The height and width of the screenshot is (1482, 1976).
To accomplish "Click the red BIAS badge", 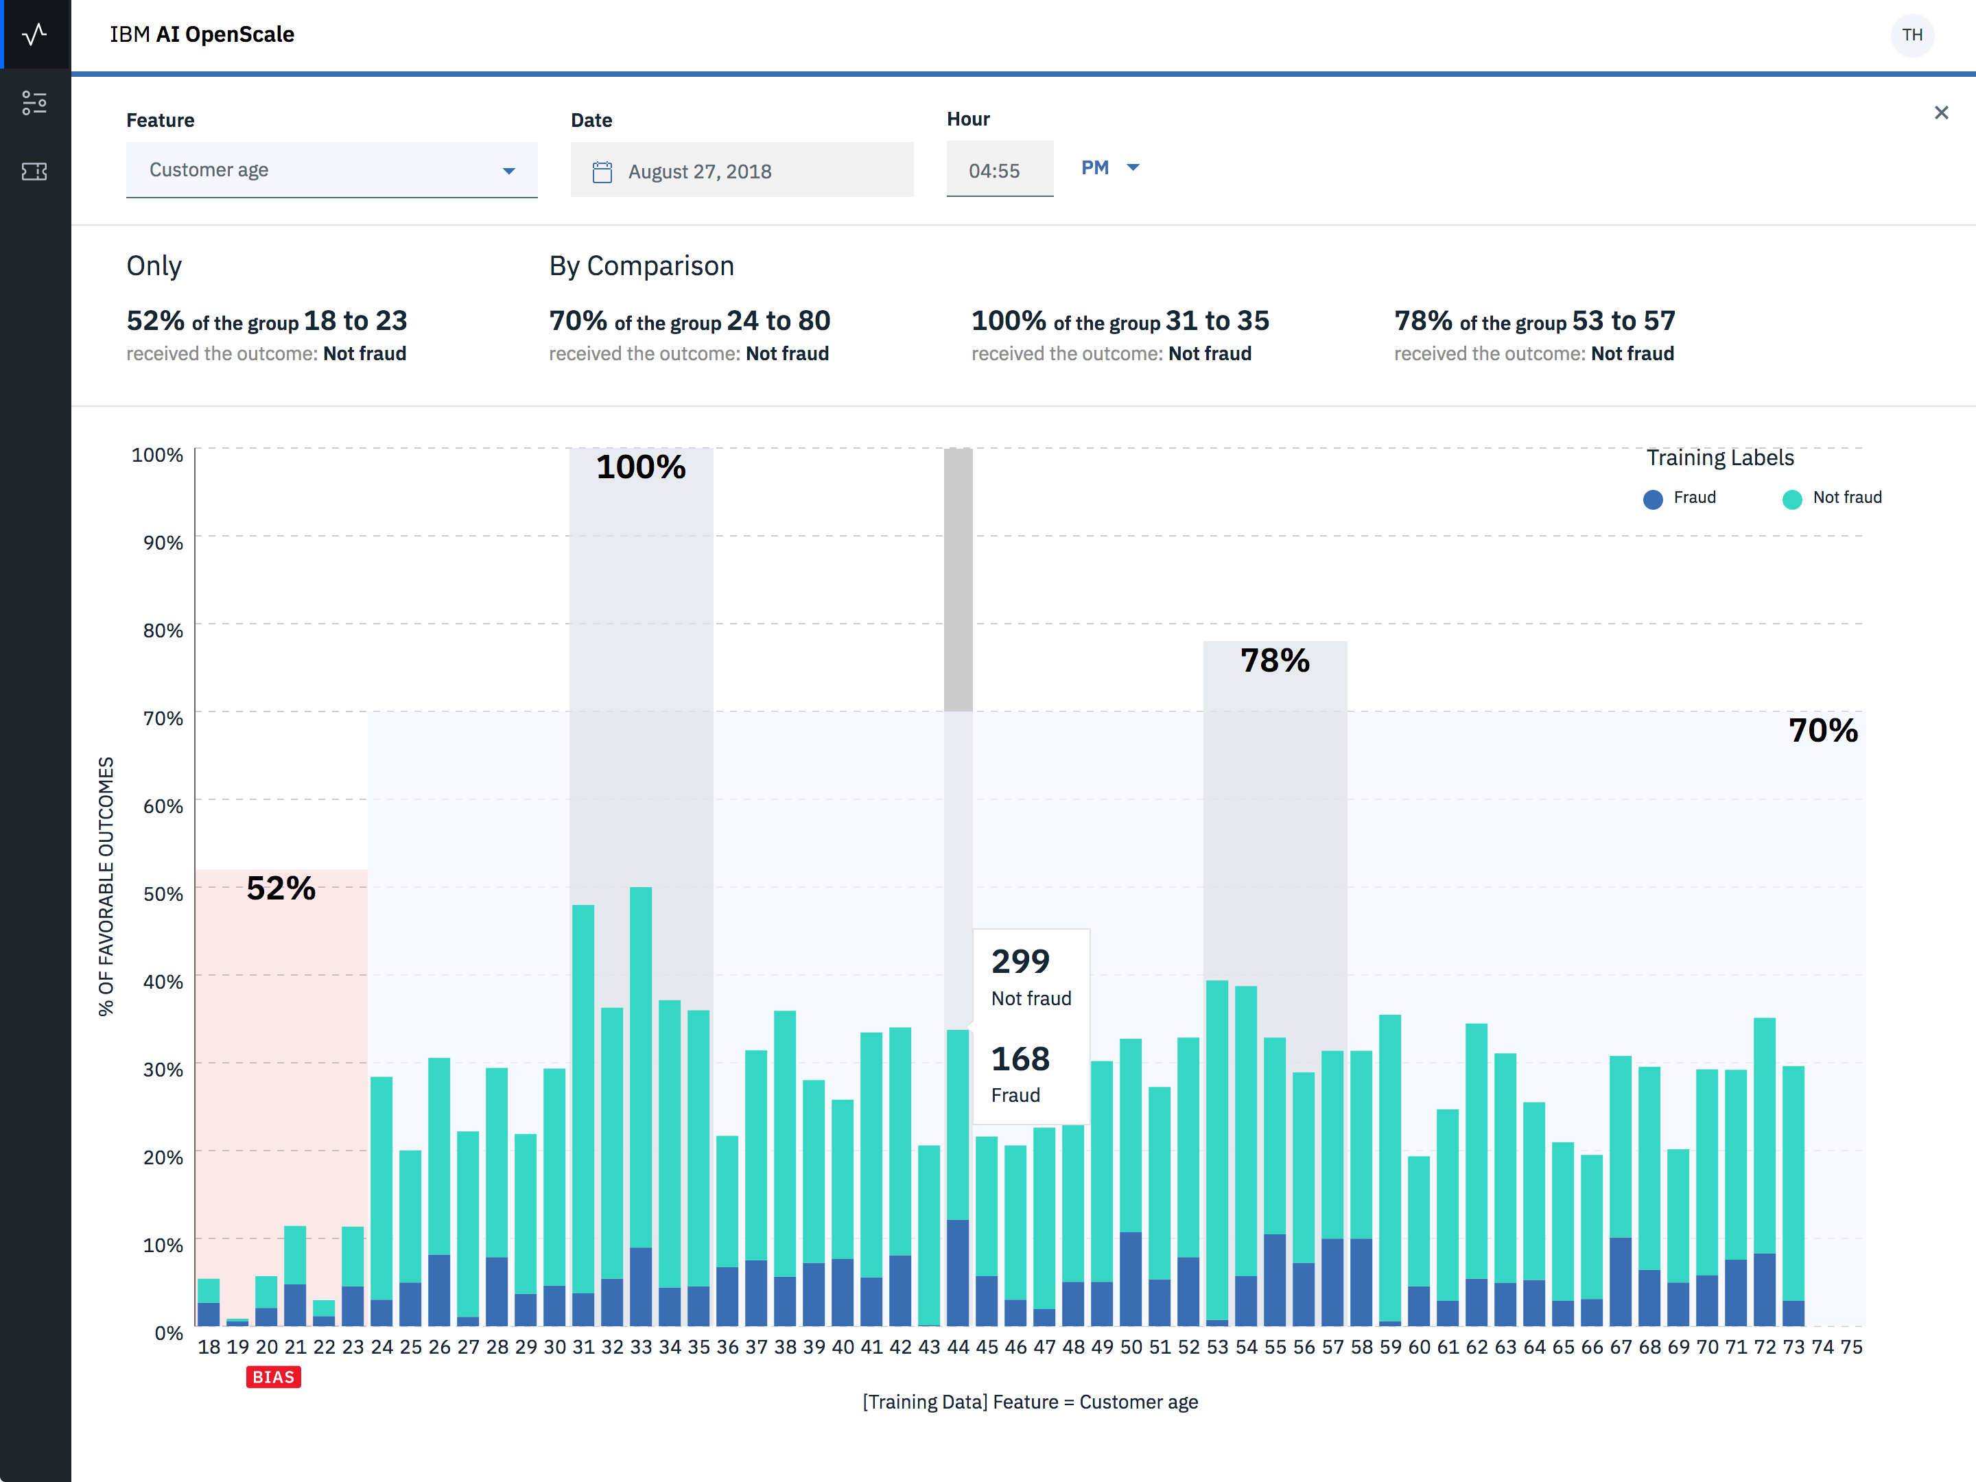I will [273, 1376].
